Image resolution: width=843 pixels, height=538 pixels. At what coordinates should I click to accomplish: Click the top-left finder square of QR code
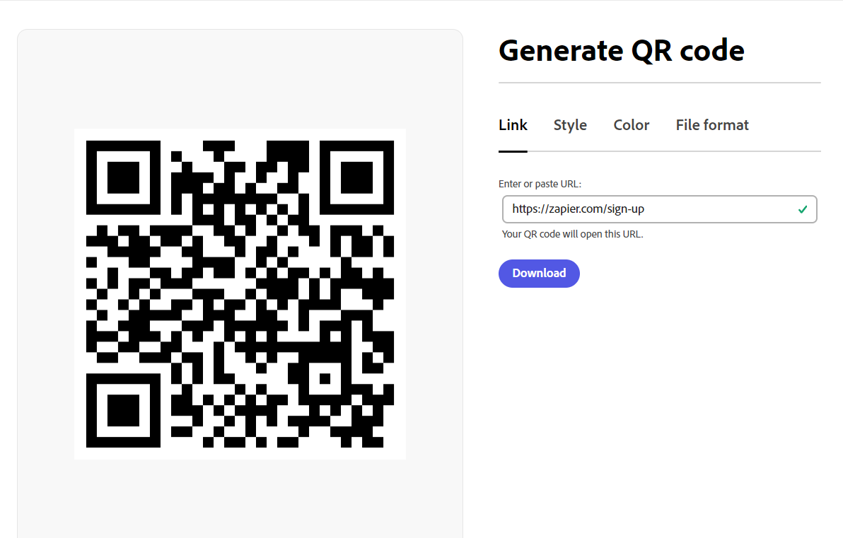[123, 178]
